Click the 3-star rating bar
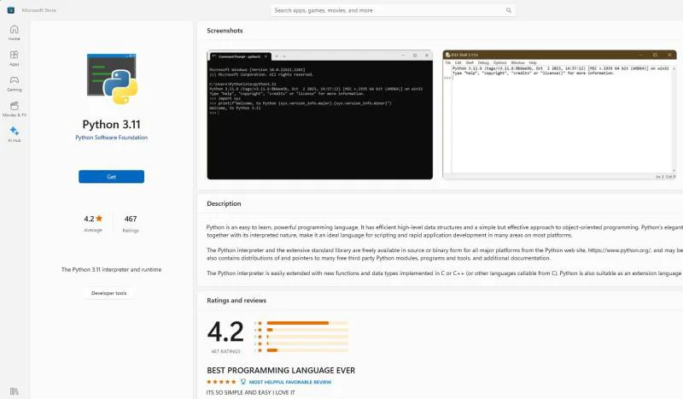 [x=307, y=337]
